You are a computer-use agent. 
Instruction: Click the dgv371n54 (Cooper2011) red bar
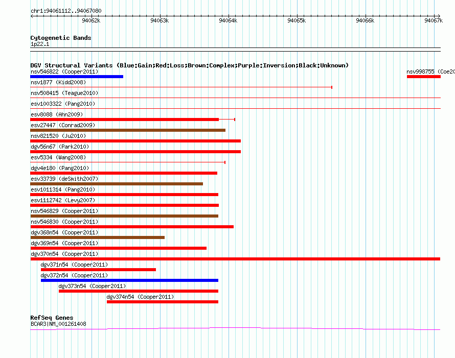[x=98, y=270]
